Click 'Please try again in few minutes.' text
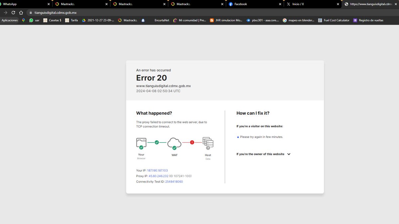 (x=262, y=137)
